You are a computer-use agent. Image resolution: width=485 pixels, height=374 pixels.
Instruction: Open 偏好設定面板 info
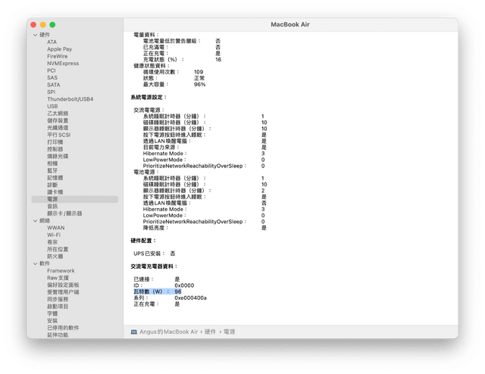[63, 285]
